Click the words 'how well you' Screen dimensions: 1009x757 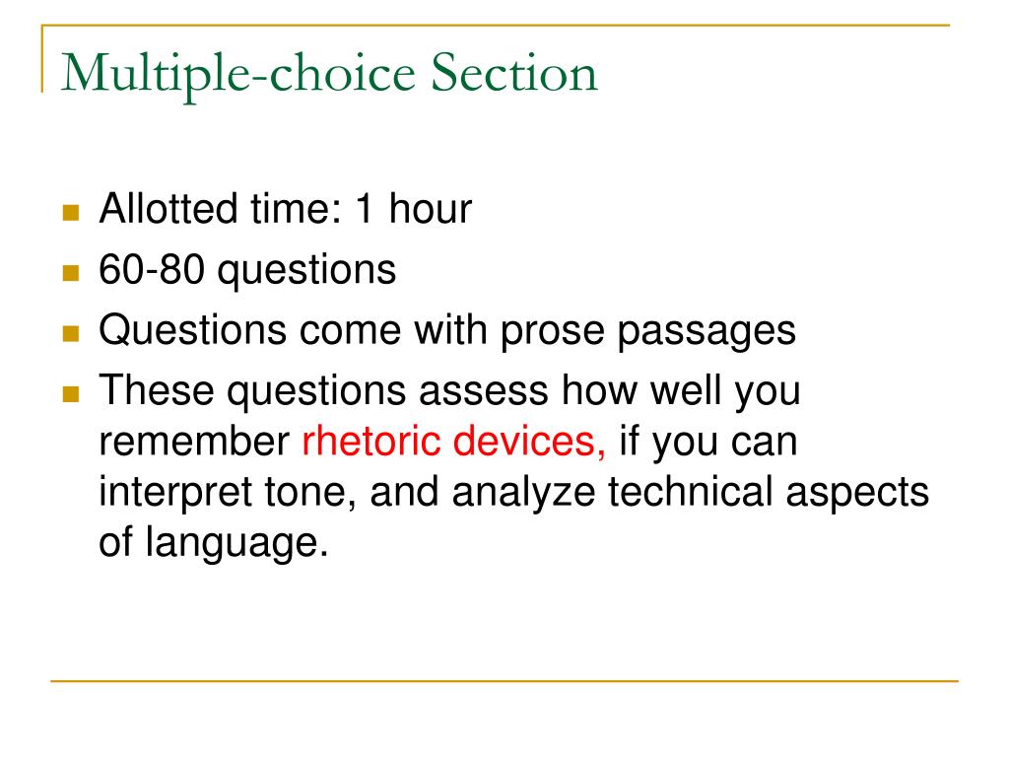[x=681, y=391]
